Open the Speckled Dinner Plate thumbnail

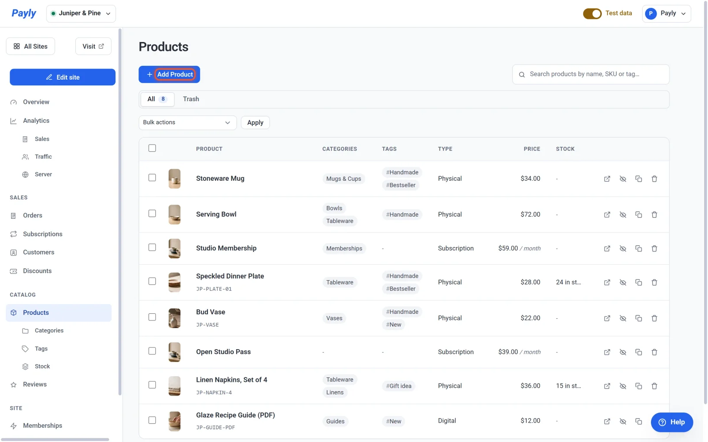(x=175, y=282)
